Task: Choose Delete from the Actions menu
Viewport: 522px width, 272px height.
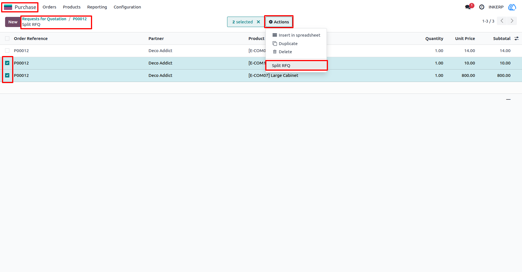Action: (x=296, y=52)
